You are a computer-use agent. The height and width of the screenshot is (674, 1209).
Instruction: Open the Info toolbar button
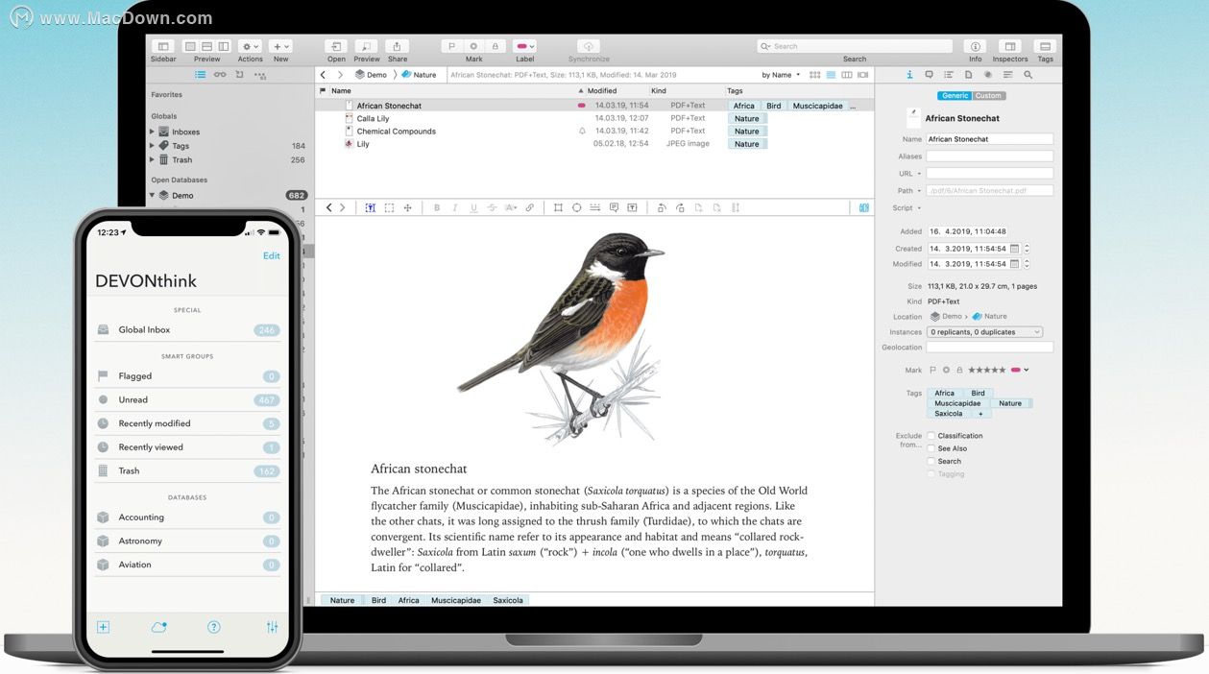[975, 46]
